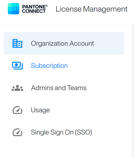134x158 pixels.
Task: Click the Admins and Teams people icon
Action: click(17, 88)
